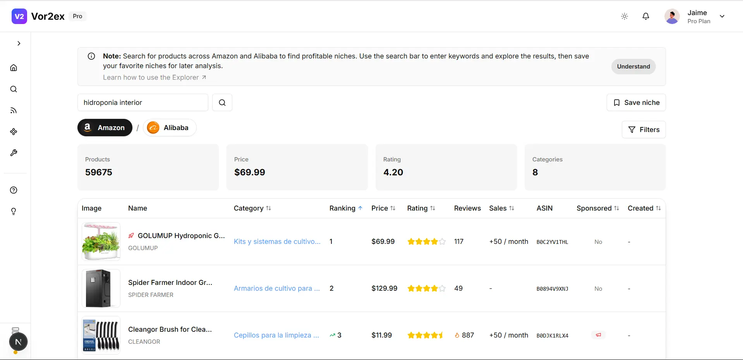This screenshot has height=360, width=743.
Task: Open the notifications bell
Action: pos(646,16)
